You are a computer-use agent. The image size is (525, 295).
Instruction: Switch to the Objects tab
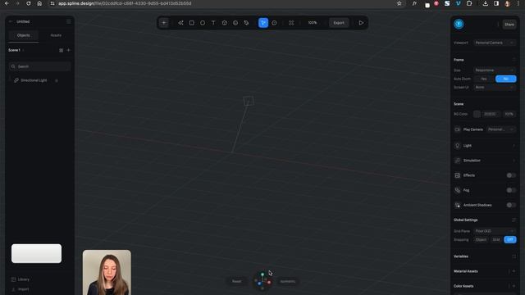click(x=24, y=35)
